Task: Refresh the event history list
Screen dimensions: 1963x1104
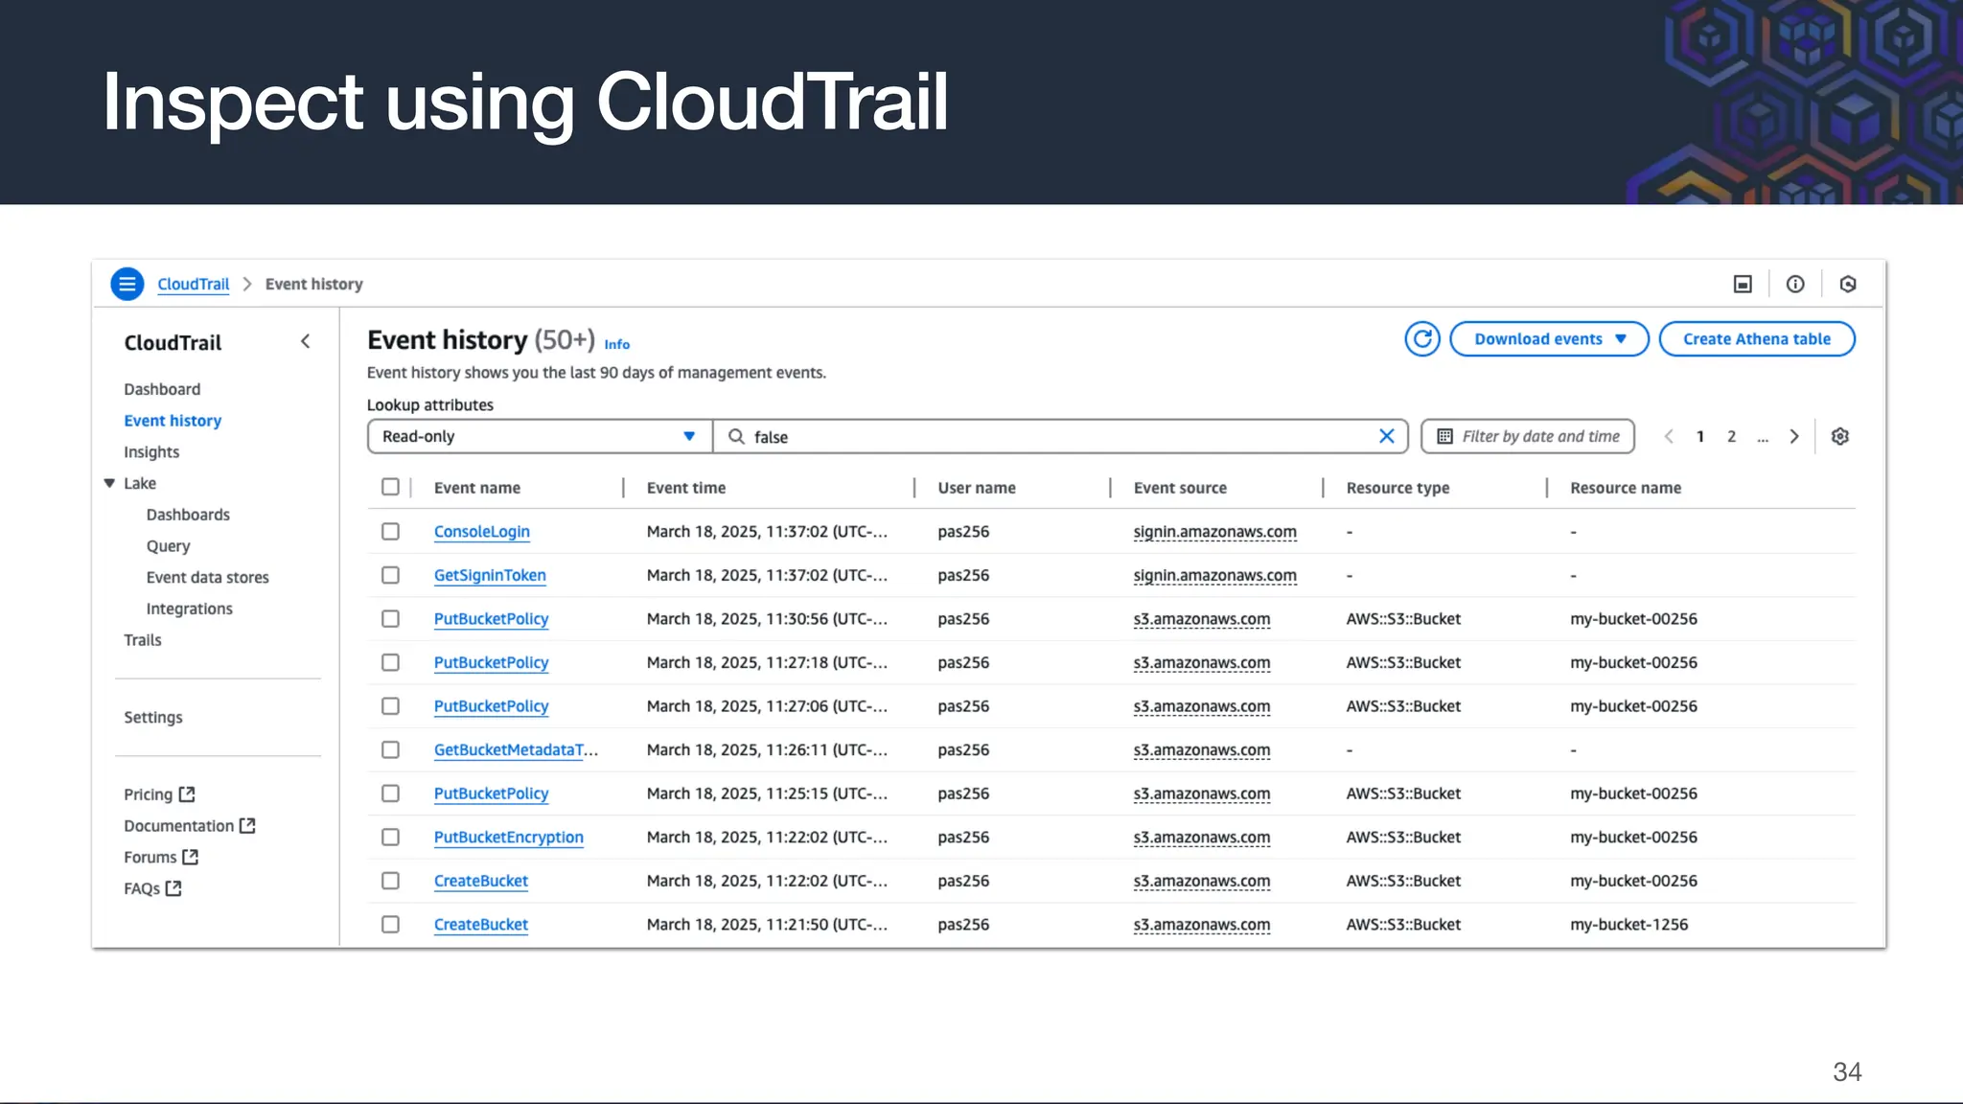Action: click(1422, 338)
